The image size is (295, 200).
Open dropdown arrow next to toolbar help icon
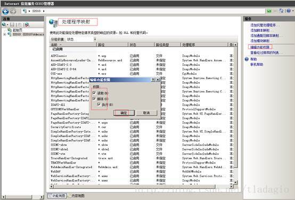[292, 11]
